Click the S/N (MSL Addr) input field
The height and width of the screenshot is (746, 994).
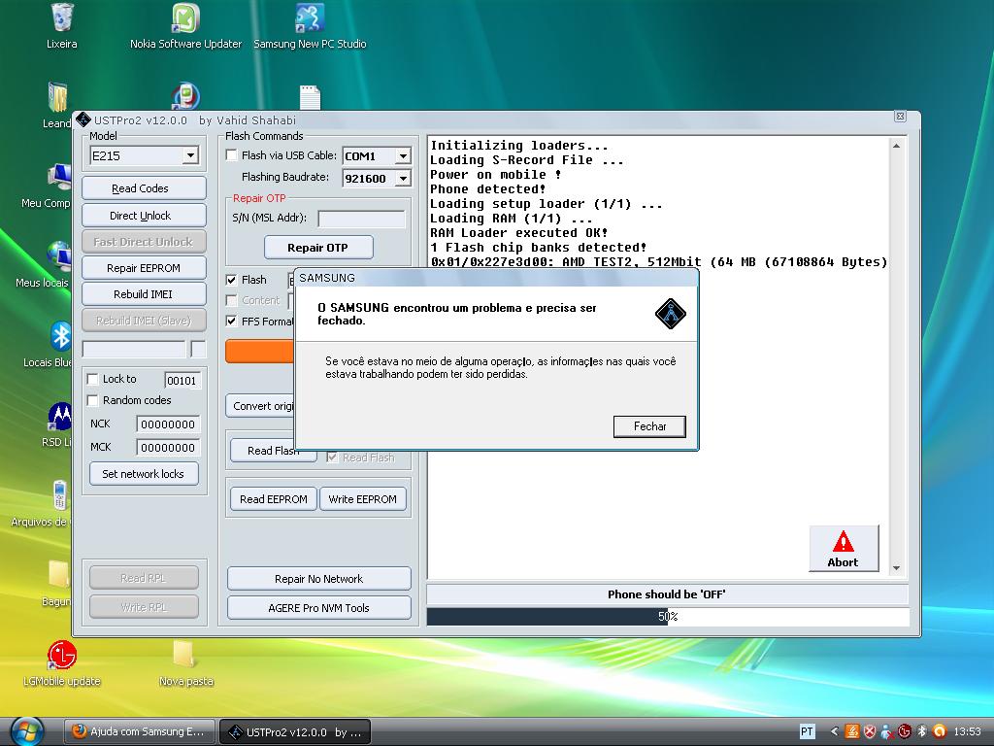(361, 219)
